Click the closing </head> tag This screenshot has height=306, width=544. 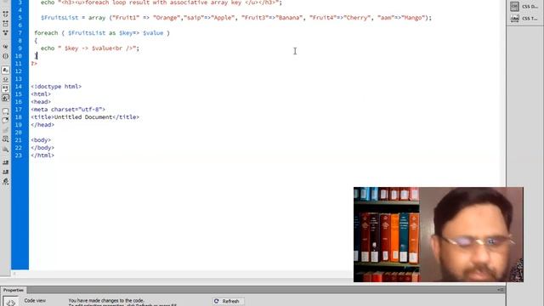[x=42, y=125]
